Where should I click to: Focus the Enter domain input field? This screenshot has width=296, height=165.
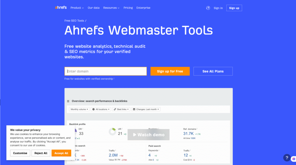click(x=106, y=71)
